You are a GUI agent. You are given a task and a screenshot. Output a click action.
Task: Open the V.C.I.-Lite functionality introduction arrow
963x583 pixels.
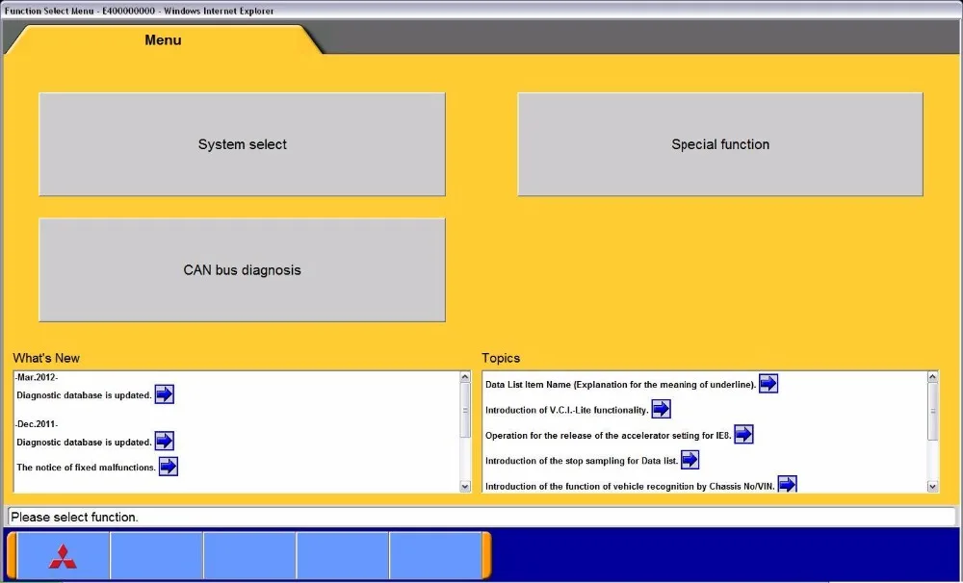click(661, 409)
